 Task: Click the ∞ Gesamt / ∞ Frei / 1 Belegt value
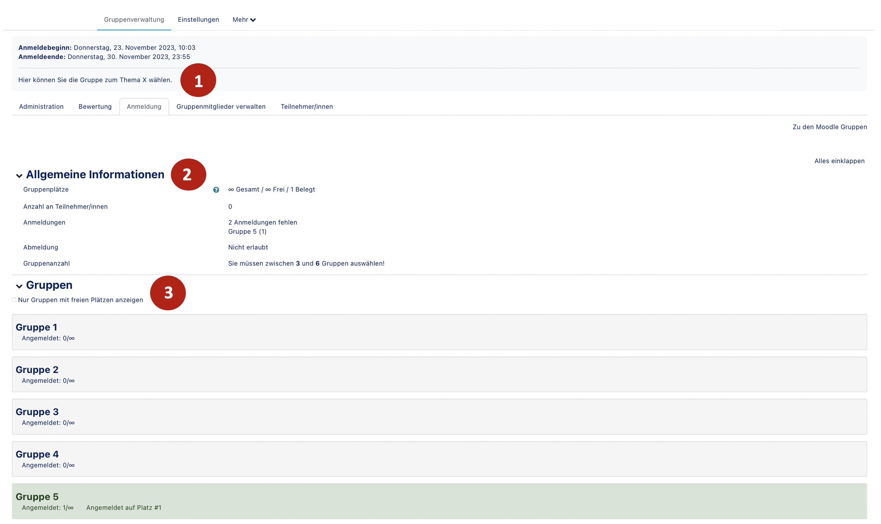click(x=271, y=190)
